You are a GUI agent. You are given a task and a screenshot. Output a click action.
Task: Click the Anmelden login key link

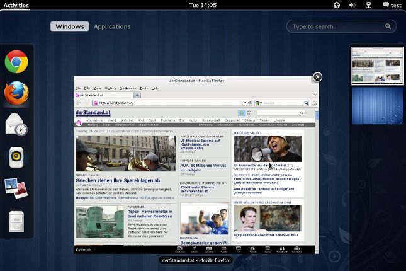pos(83,250)
